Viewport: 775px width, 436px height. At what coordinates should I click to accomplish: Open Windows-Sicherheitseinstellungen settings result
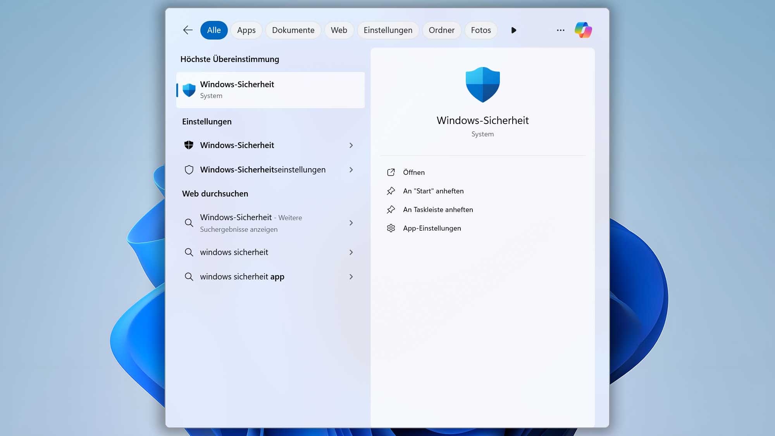tap(270, 170)
